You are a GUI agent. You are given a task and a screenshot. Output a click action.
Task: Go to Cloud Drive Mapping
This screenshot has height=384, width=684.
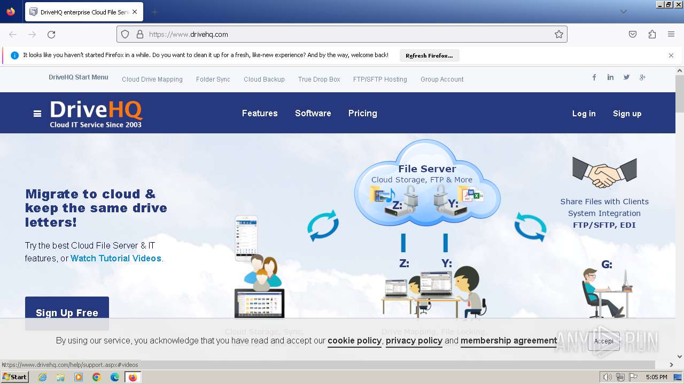[x=152, y=79]
